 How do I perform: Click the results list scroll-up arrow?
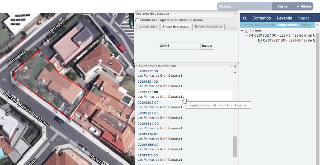pos(235,72)
